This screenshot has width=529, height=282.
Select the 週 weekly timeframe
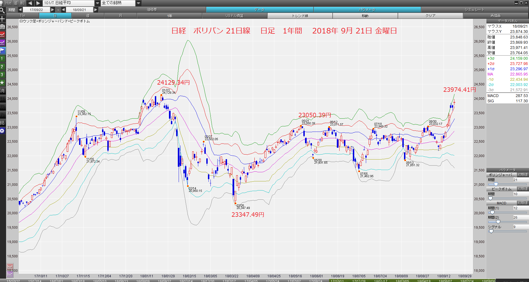click(88, 16)
